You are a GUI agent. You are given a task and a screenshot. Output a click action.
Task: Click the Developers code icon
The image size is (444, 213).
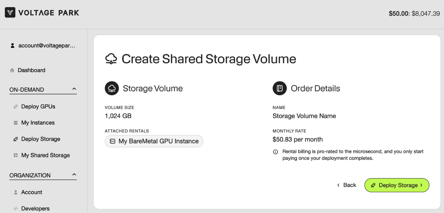(16, 209)
